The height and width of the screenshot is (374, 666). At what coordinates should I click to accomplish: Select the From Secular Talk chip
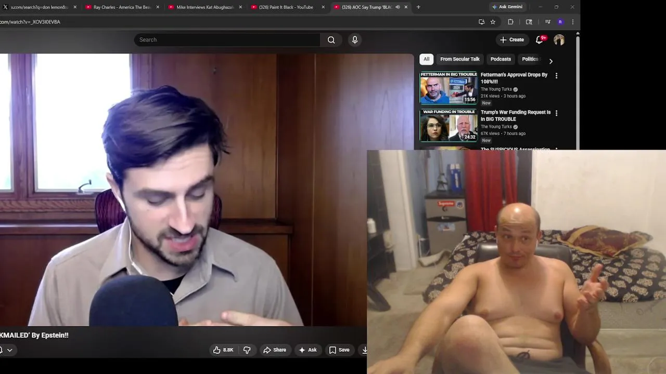[460, 59]
